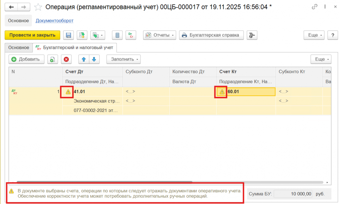The height and width of the screenshot is (204, 340).
Task: Click the warning icon next to account 41.01
Action: [x=68, y=92]
